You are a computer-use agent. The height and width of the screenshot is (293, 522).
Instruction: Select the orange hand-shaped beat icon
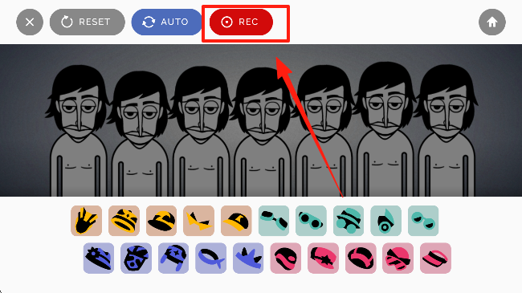86,221
